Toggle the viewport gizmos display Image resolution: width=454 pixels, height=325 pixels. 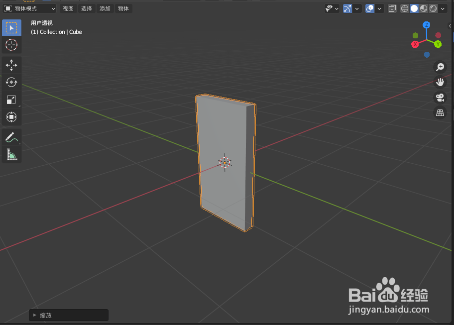point(347,8)
